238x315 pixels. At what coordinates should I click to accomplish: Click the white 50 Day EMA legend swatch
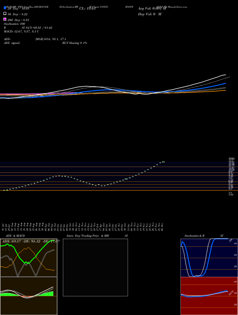point(5,14)
